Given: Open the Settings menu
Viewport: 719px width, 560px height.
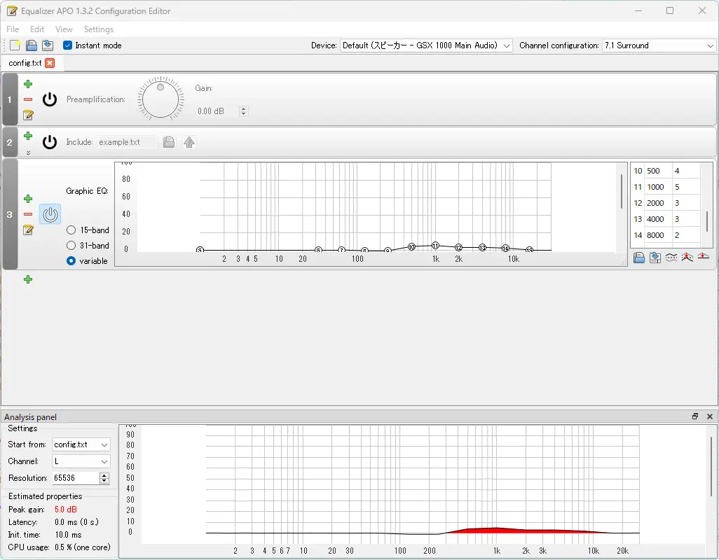Looking at the screenshot, I should click(98, 29).
